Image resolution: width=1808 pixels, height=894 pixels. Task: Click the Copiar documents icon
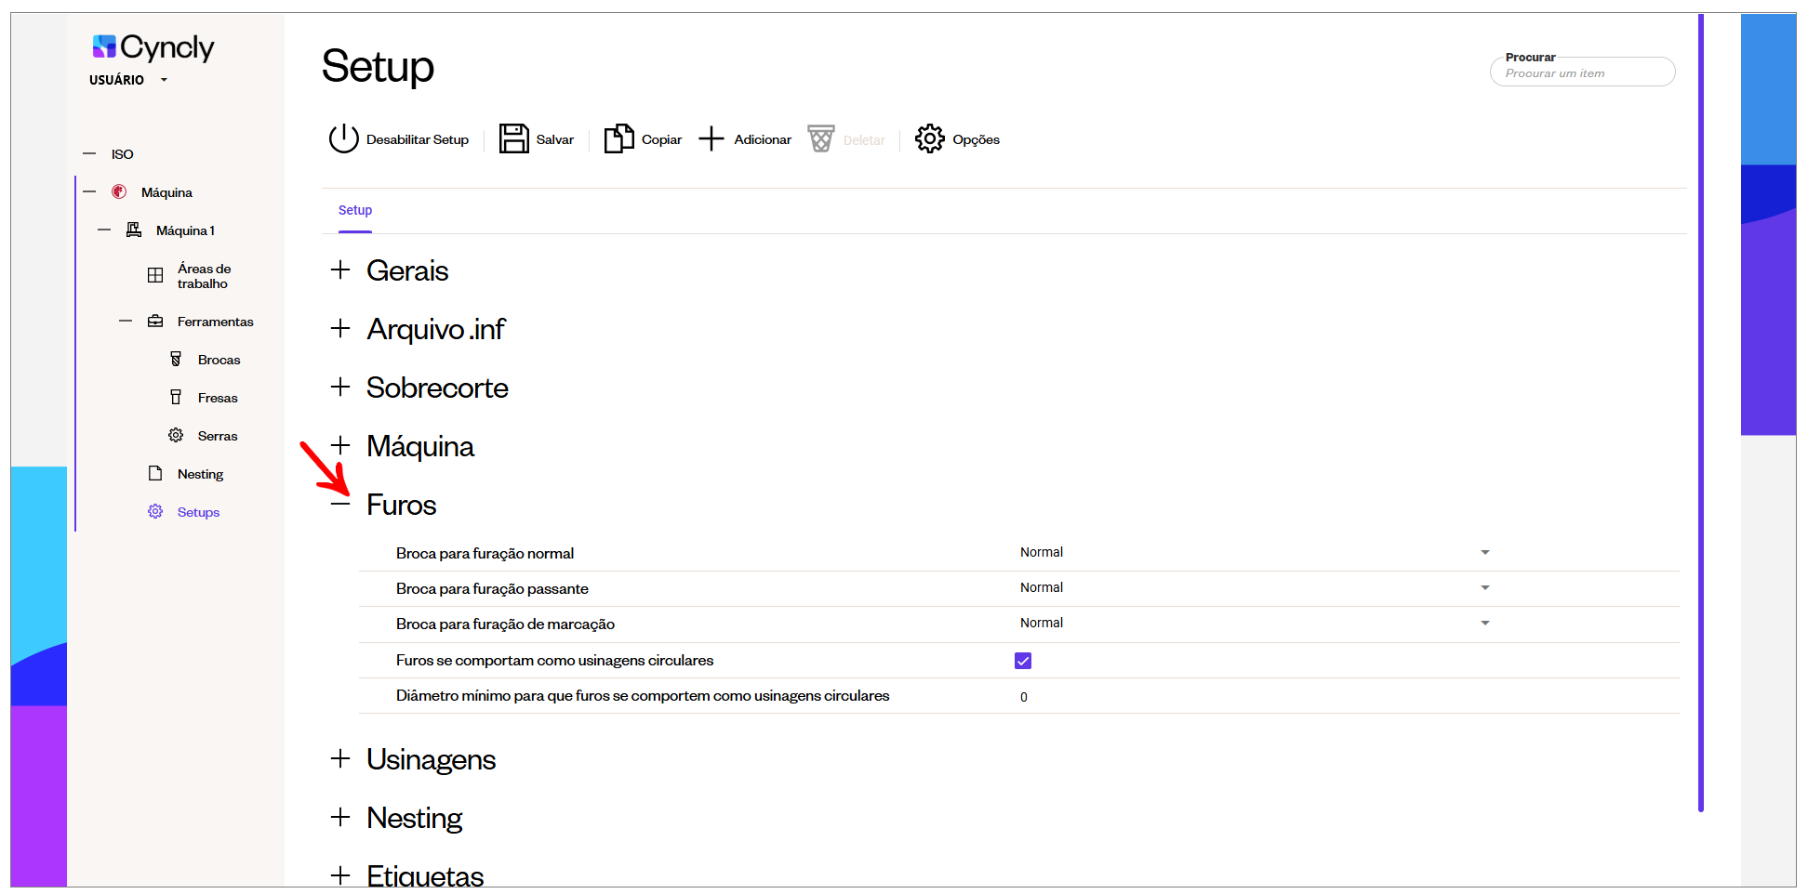(x=619, y=139)
